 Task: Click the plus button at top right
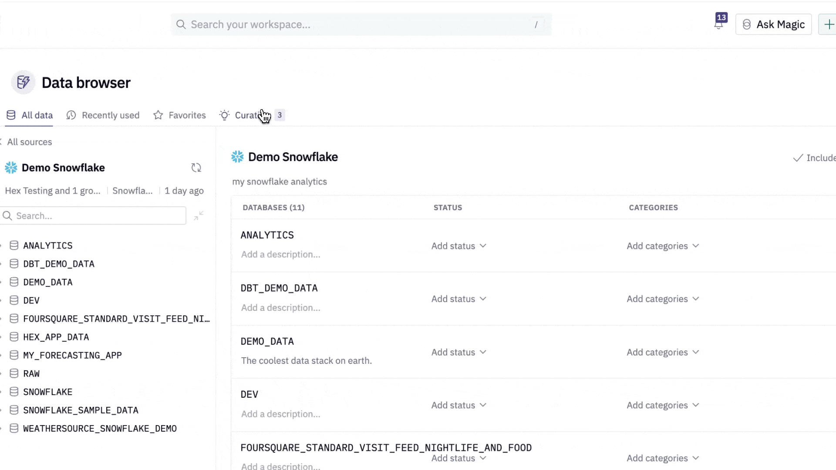[828, 24]
